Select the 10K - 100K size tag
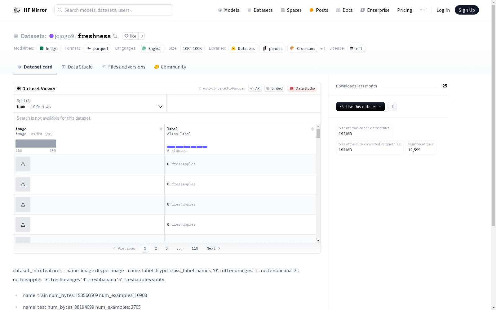This screenshot has width=496, height=310. coord(192,48)
